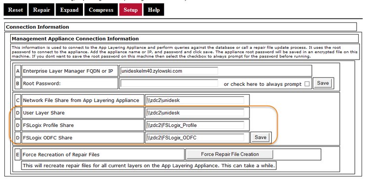Select the red Setup tab

(130, 10)
